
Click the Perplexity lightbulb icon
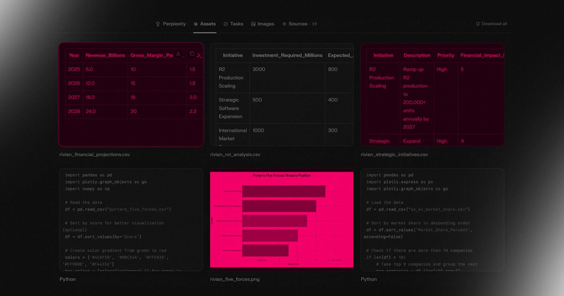pos(158,24)
